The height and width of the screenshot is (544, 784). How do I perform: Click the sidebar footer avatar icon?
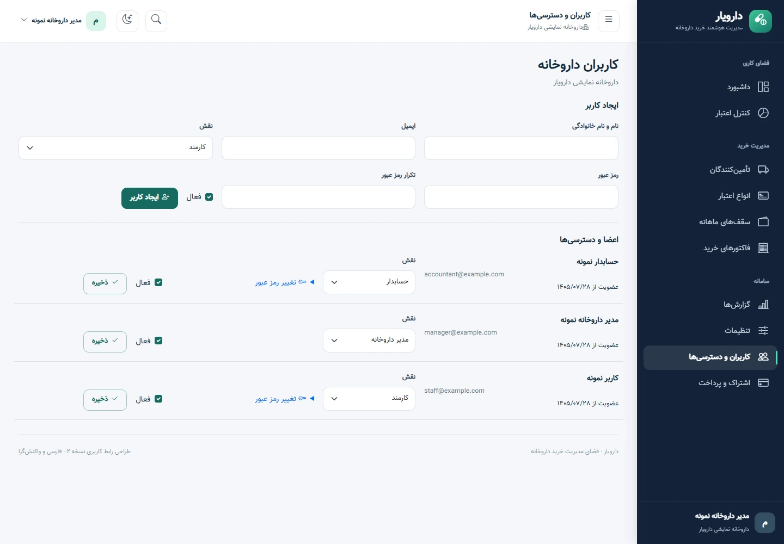point(765,523)
